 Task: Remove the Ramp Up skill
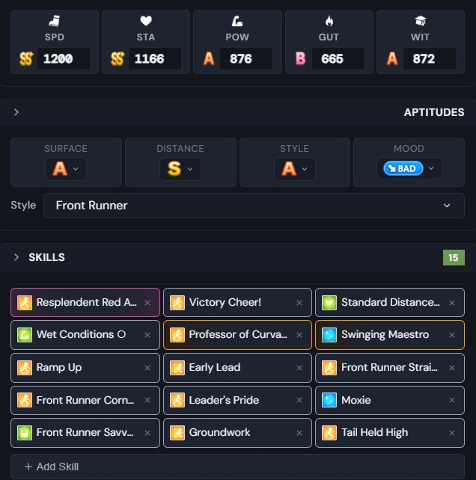click(147, 368)
